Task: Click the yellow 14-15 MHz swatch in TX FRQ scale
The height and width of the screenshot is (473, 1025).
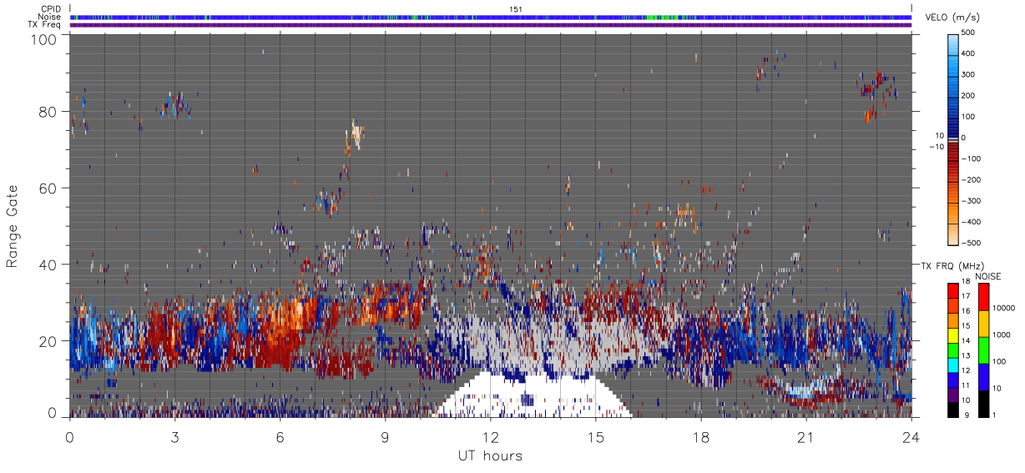Action: [x=952, y=335]
